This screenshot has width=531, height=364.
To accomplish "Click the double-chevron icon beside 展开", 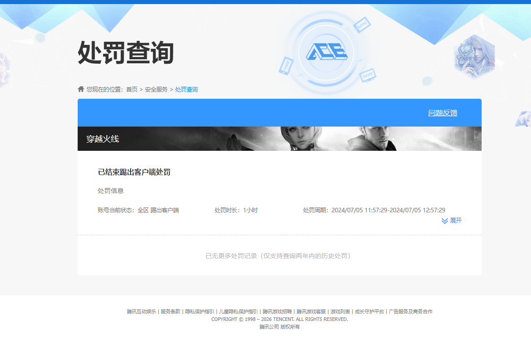I will [445, 221].
